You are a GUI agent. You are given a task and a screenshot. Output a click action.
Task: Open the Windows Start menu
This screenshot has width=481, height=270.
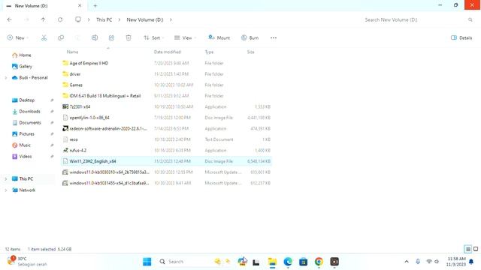[147, 262]
